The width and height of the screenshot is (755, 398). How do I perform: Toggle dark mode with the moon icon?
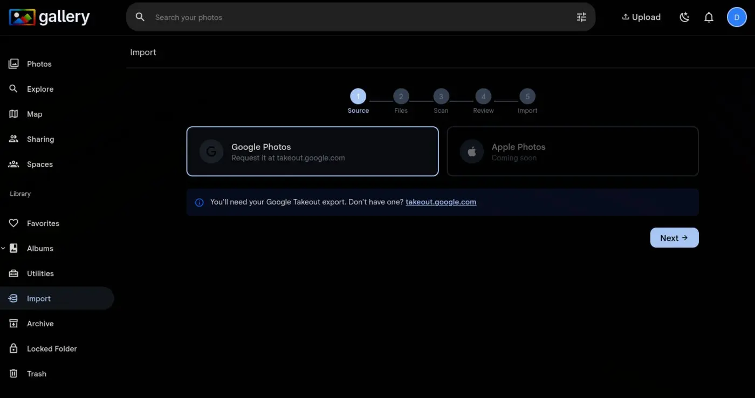pos(684,17)
